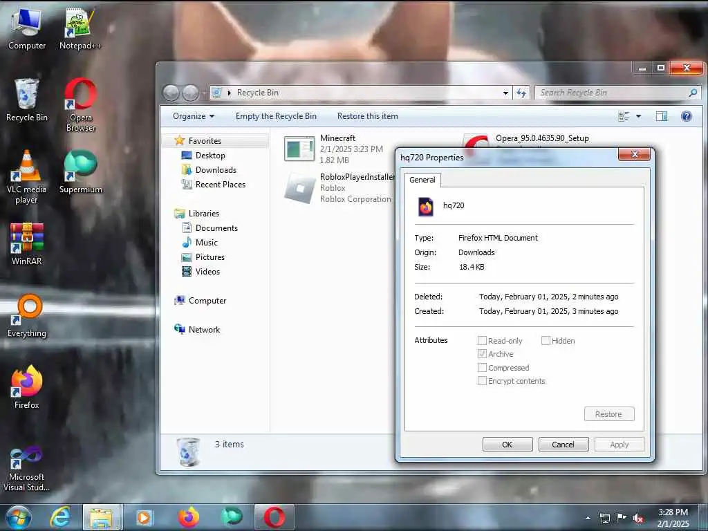Select the Everything desktop shortcut

27,316
